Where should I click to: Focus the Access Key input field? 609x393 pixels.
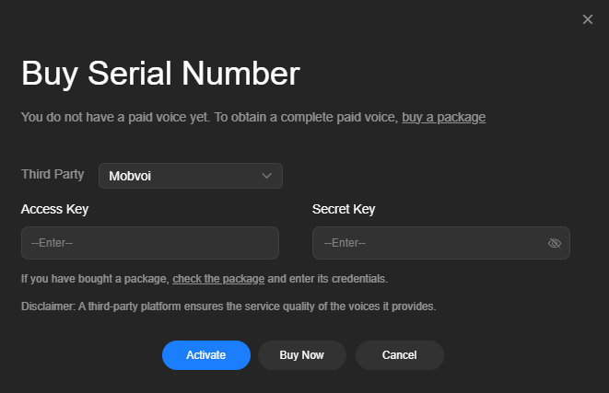click(x=150, y=243)
